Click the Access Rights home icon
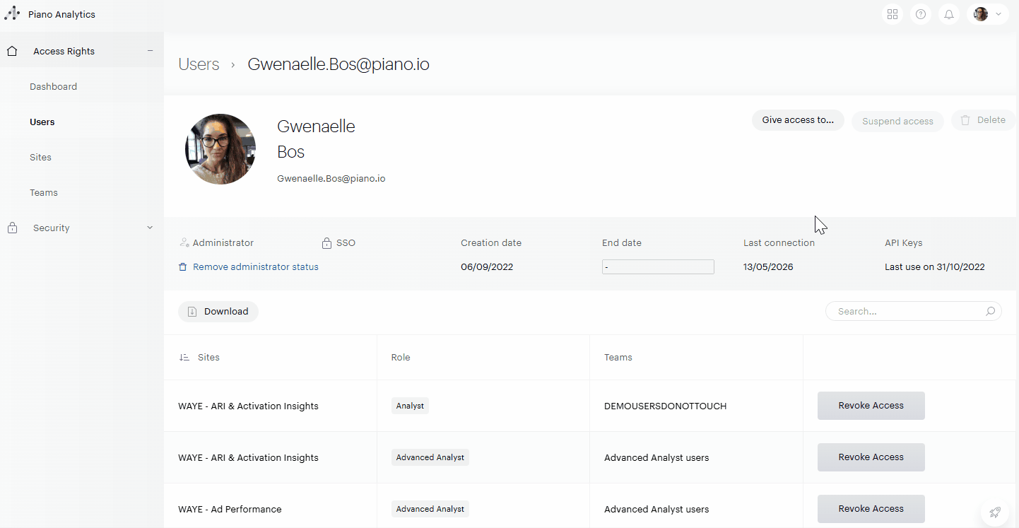 pos(12,51)
